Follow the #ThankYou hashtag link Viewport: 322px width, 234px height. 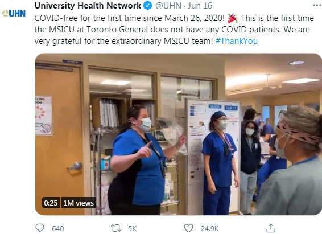236,41
